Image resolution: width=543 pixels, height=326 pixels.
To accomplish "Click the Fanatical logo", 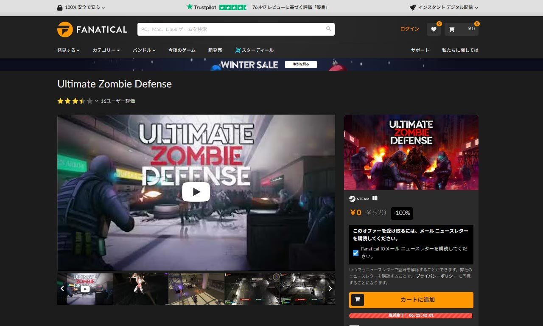I will pyautogui.click(x=92, y=29).
